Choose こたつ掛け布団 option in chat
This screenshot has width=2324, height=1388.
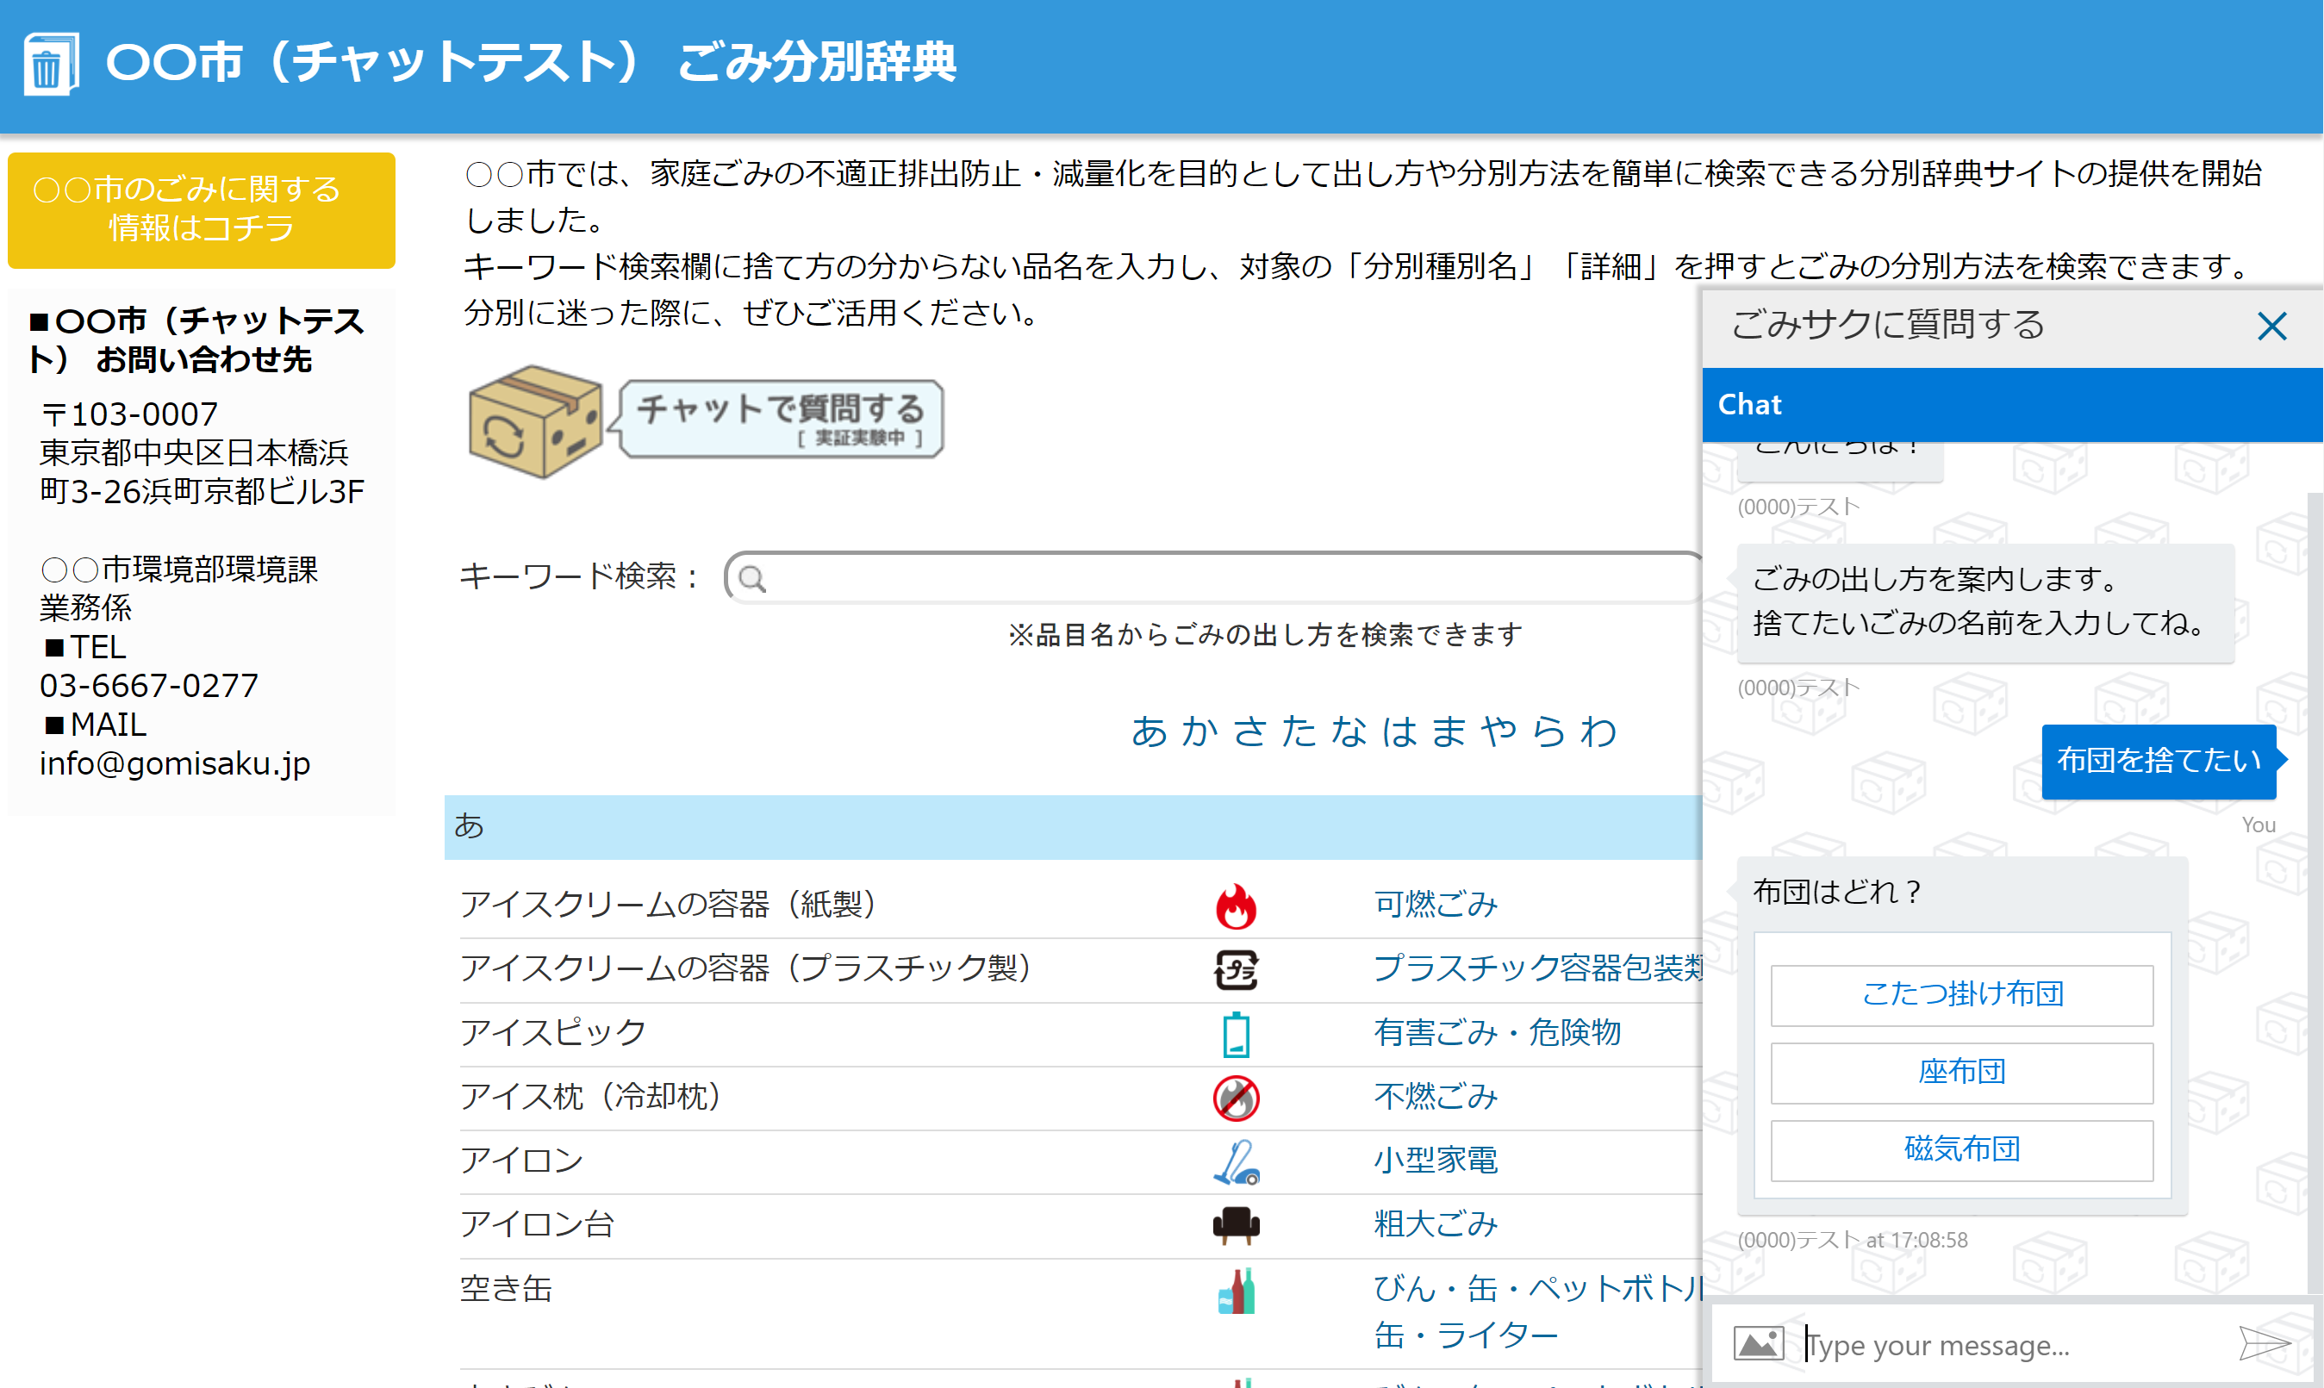pyautogui.click(x=1961, y=994)
